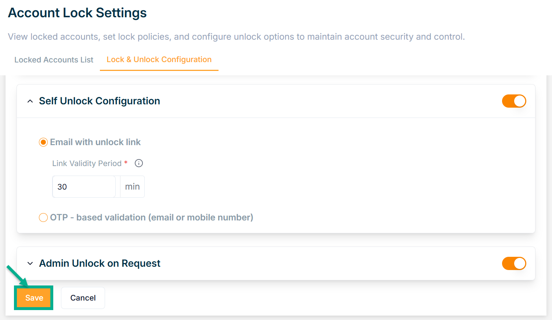Expand the Admin Unlock on Request chevron

(x=30, y=263)
